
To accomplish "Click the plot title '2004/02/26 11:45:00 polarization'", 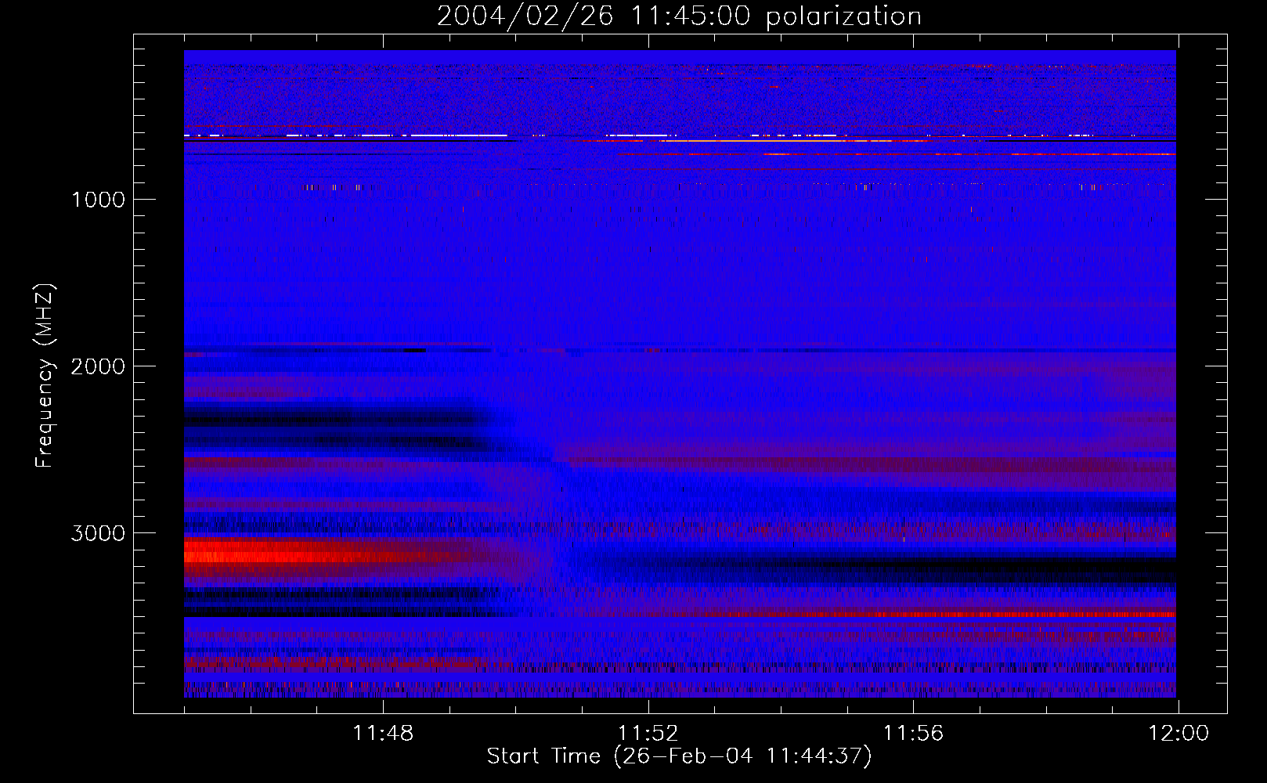I will (679, 16).
